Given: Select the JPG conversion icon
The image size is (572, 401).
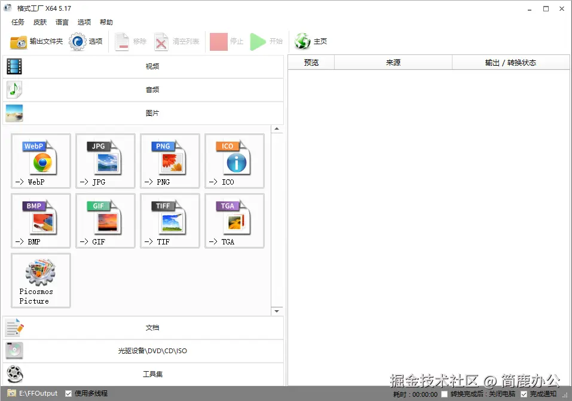Looking at the screenshot, I should [105, 161].
